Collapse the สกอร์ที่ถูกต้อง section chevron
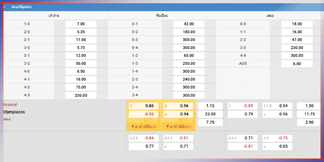 5,7
